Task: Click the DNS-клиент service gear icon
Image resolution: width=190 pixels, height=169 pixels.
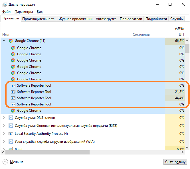Action: coord(11,118)
